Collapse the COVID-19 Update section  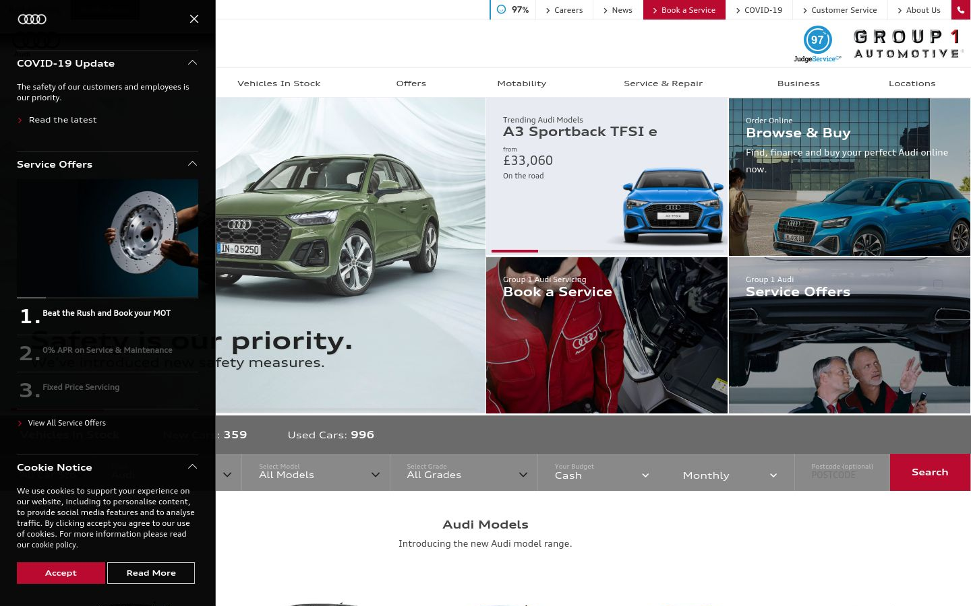coord(192,63)
